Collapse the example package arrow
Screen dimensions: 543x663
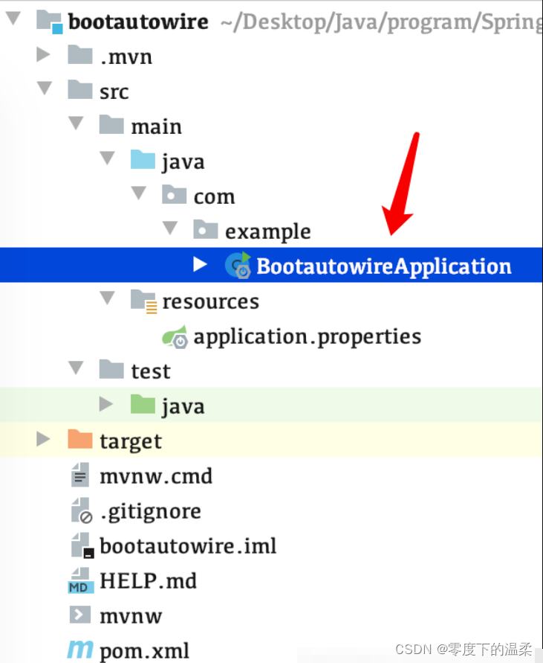click(x=170, y=228)
